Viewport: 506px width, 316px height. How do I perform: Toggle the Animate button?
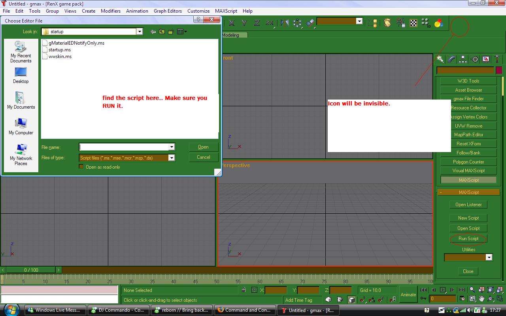tap(408, 295)
